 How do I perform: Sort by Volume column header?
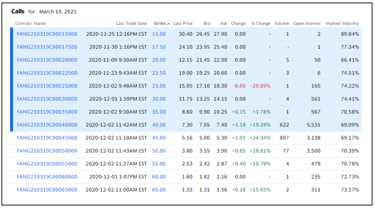282,23
